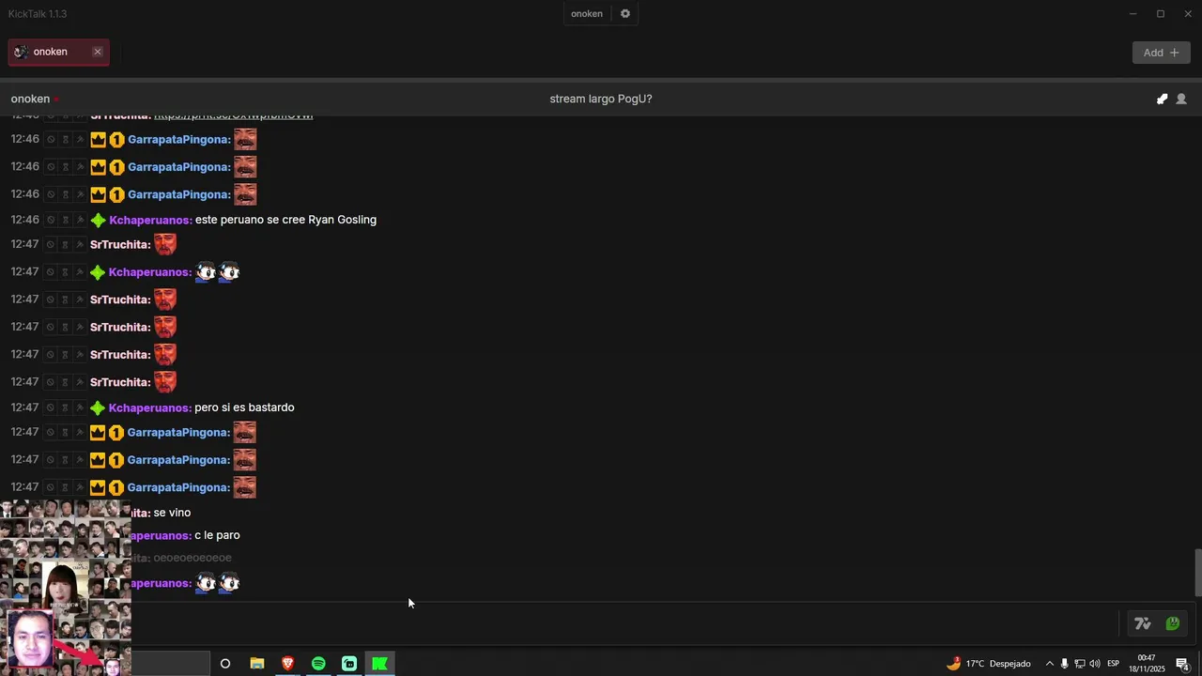
Task: Timeout hourglass on 12:47 Kchaperuanos emote-only row
Action: [x=66, y=272]
